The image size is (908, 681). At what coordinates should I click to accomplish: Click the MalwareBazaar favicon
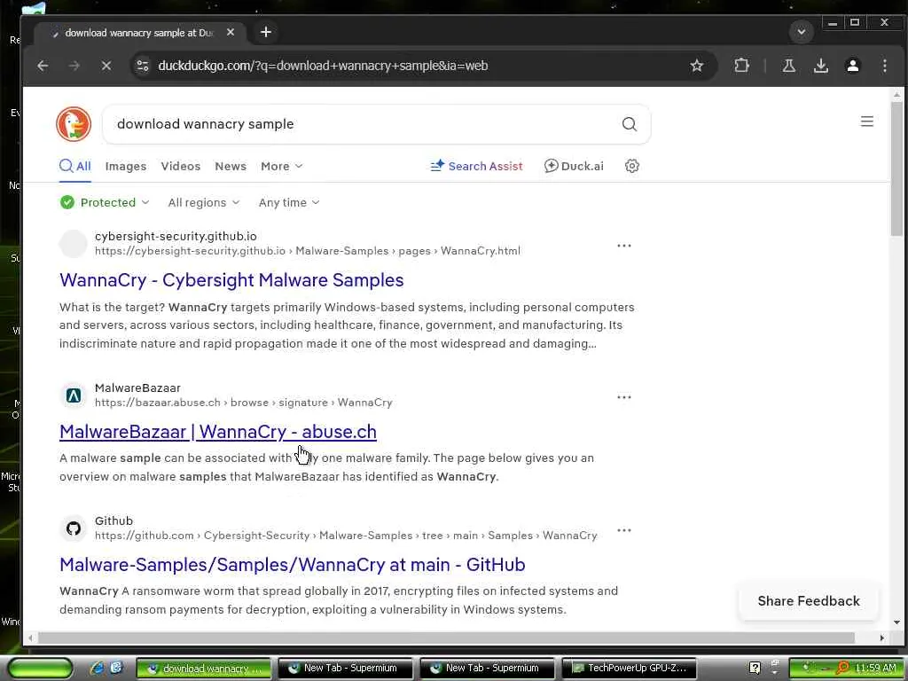coord(74,395)
